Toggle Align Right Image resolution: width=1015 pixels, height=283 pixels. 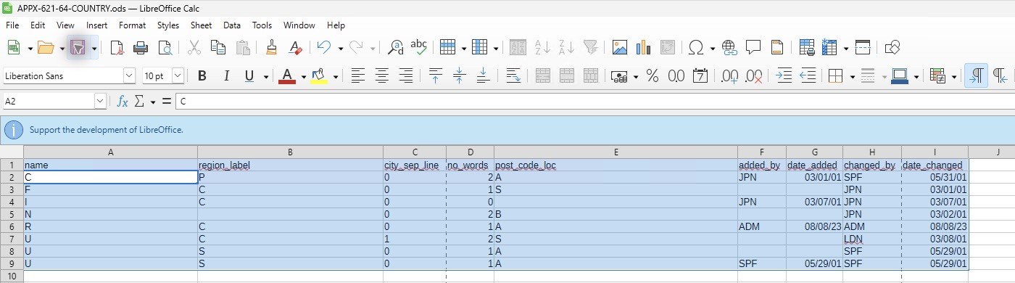(406, 75)
